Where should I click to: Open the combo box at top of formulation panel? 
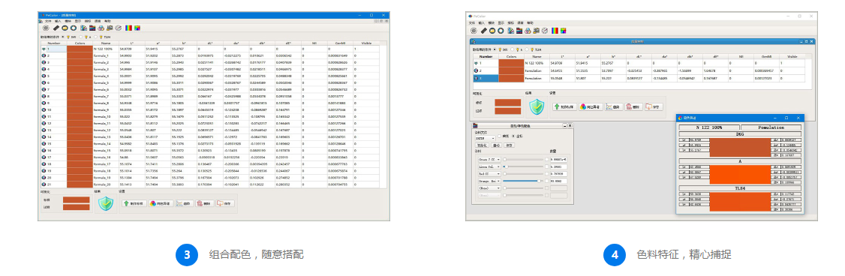(x=485, y=139)
